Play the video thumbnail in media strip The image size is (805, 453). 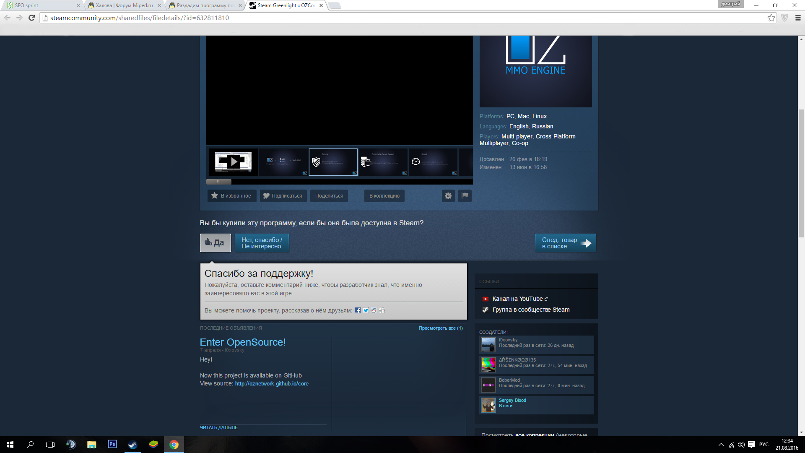[x=234, y=162]
